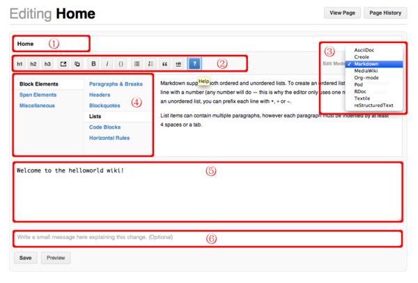Viewport: 418px width, 283px height.
Task: Choose reStructuredText edit mode
Action: click(373, 105)
